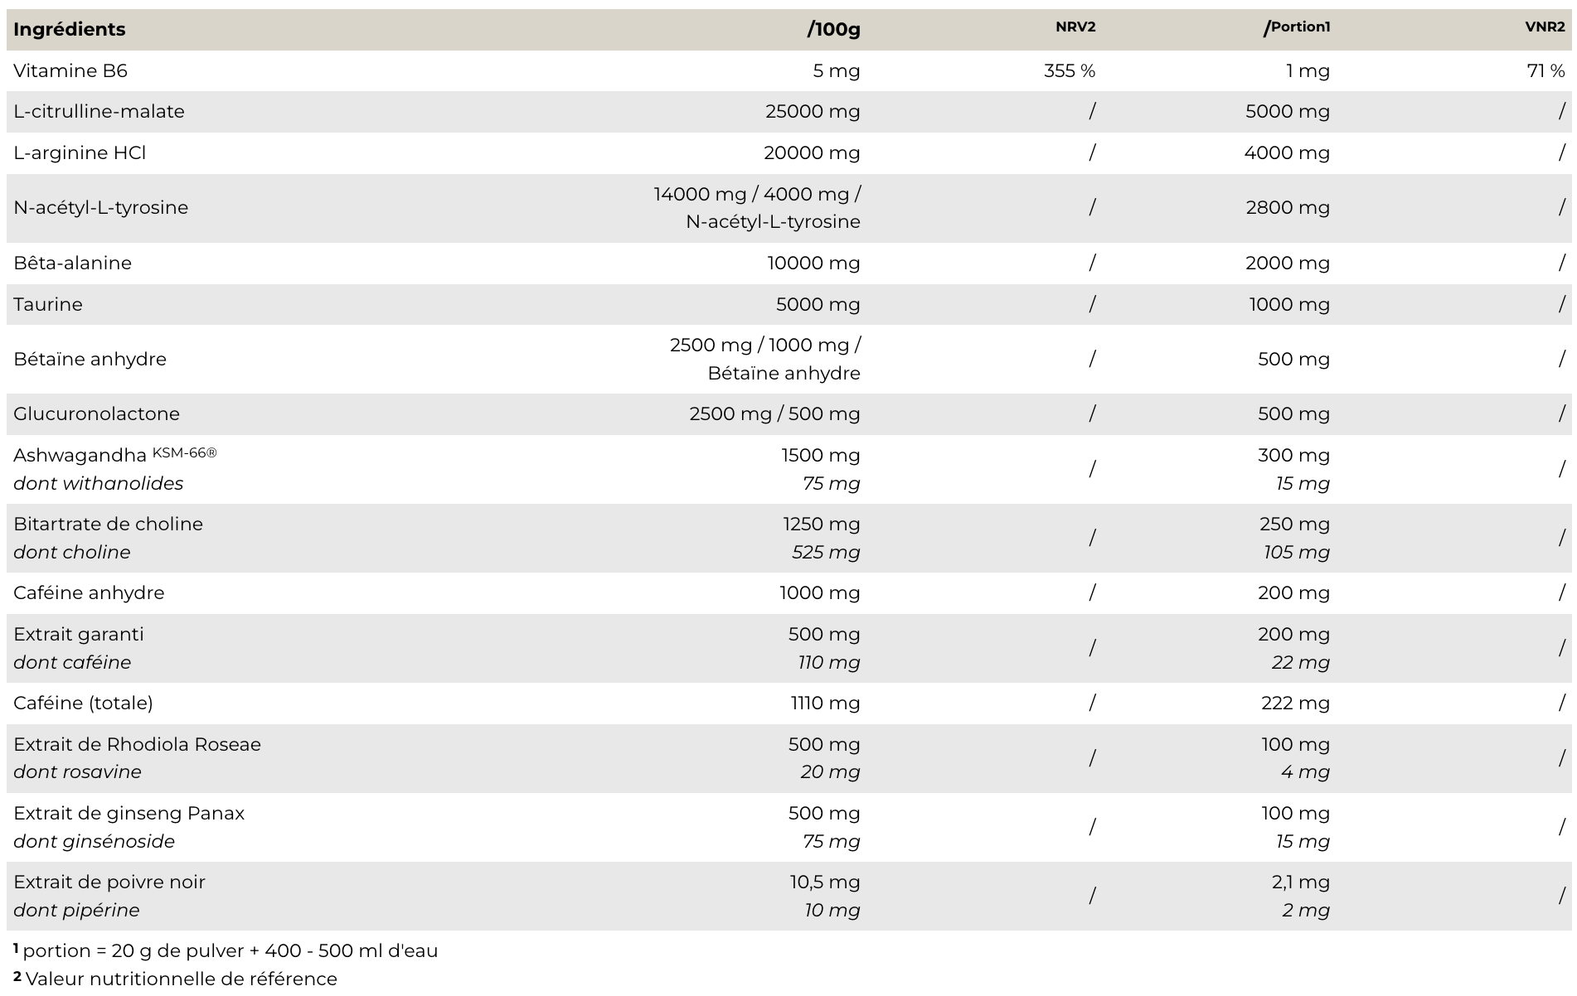Select the Caféine anhydre row label

tap(89, 592)
